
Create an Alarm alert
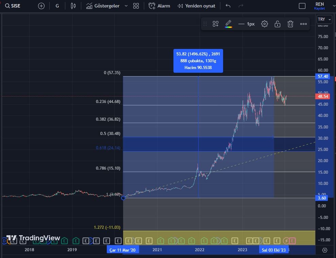click(159, 6)
